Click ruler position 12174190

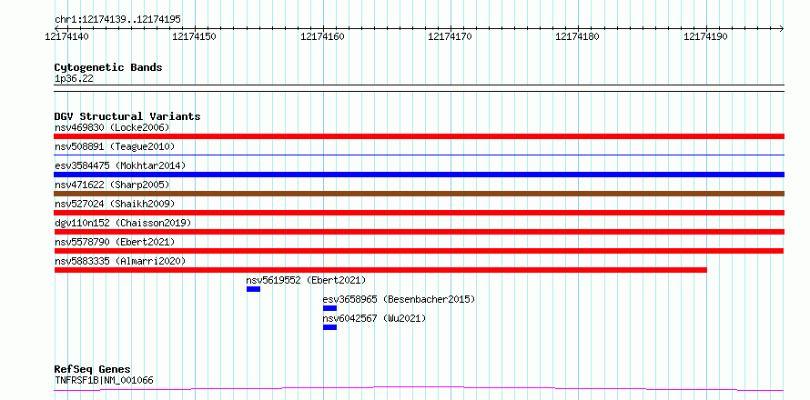point(706,36)
